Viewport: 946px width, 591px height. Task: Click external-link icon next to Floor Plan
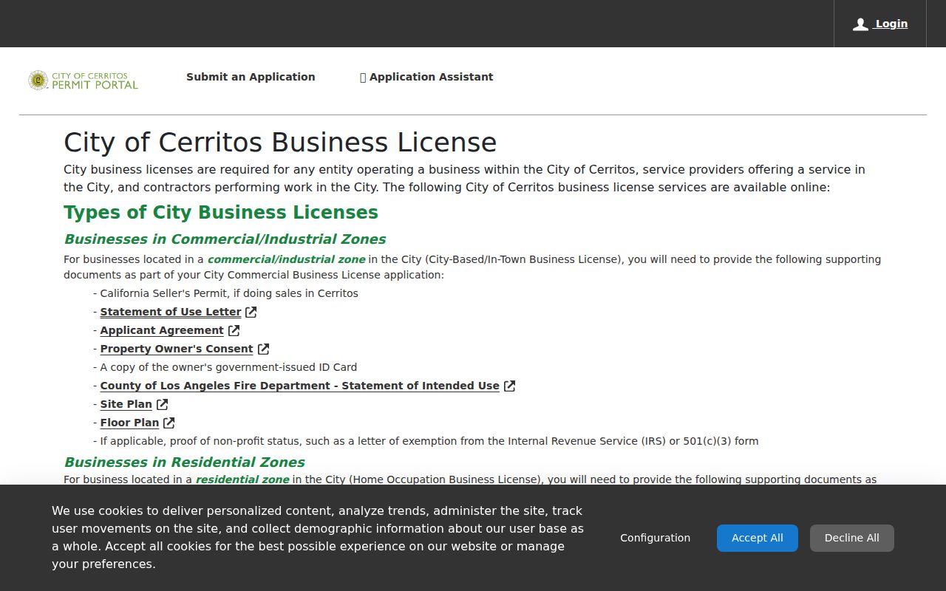(x=169, y=423)
